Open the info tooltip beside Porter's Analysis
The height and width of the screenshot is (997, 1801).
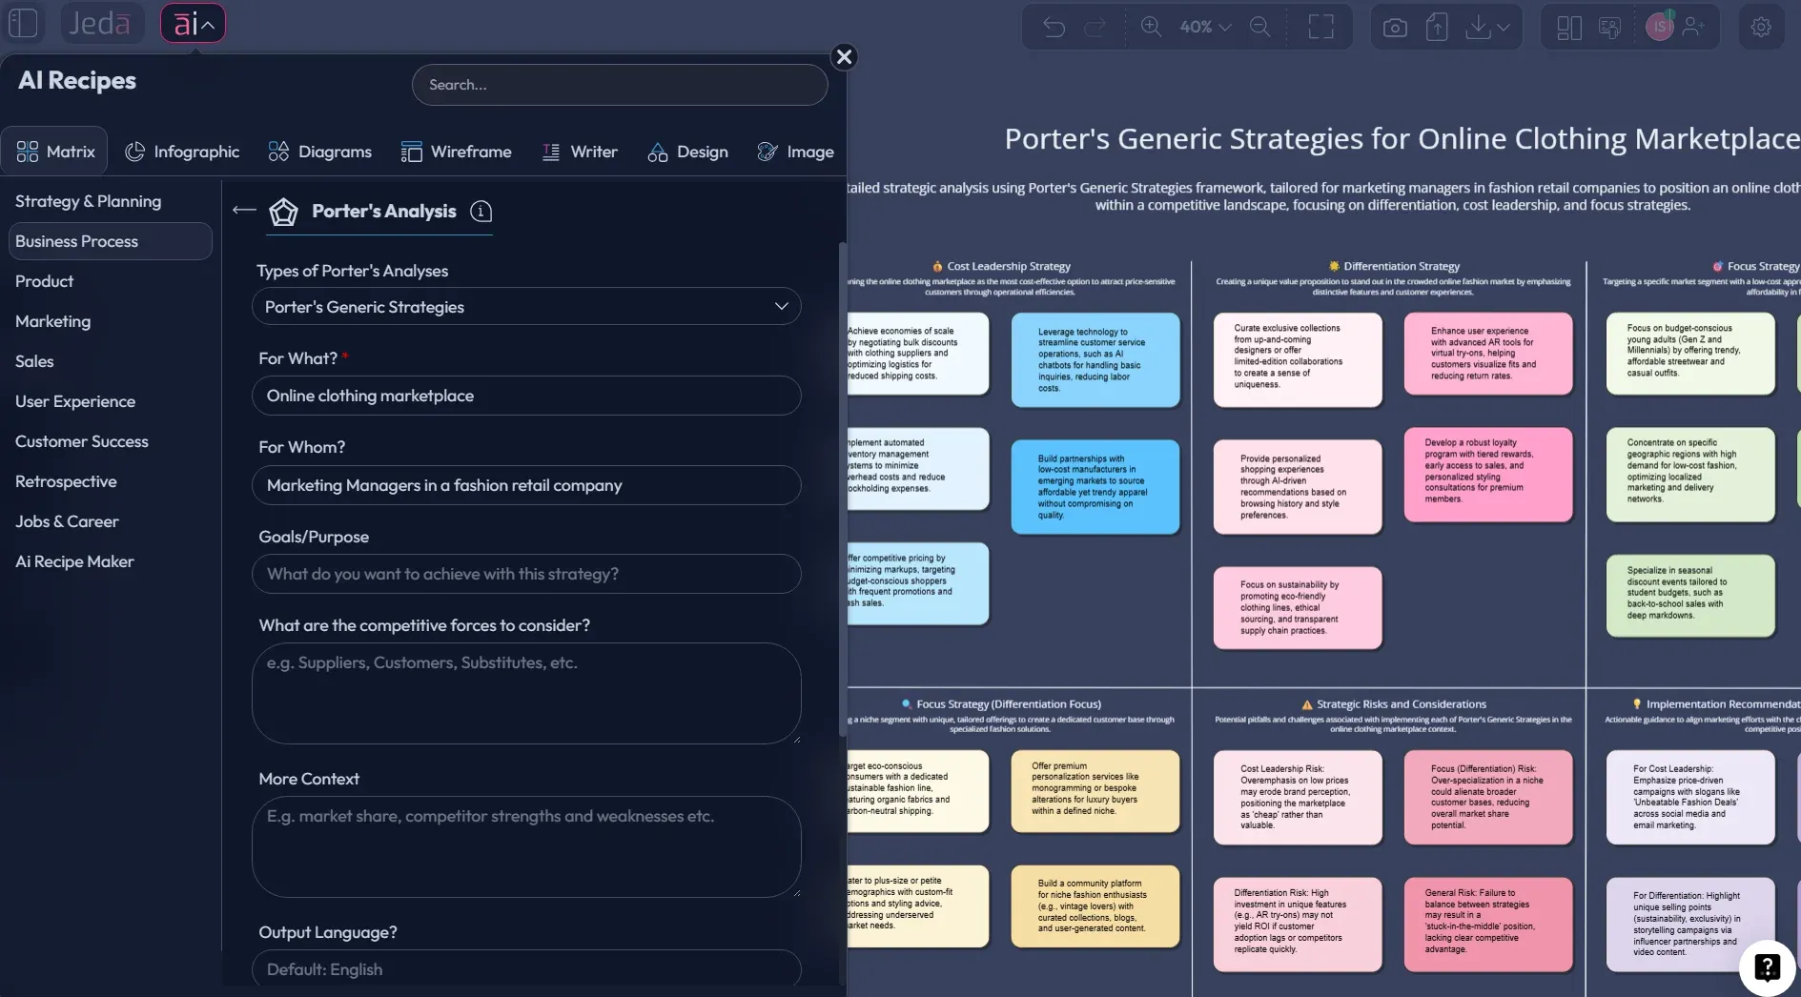coord(481,213)
